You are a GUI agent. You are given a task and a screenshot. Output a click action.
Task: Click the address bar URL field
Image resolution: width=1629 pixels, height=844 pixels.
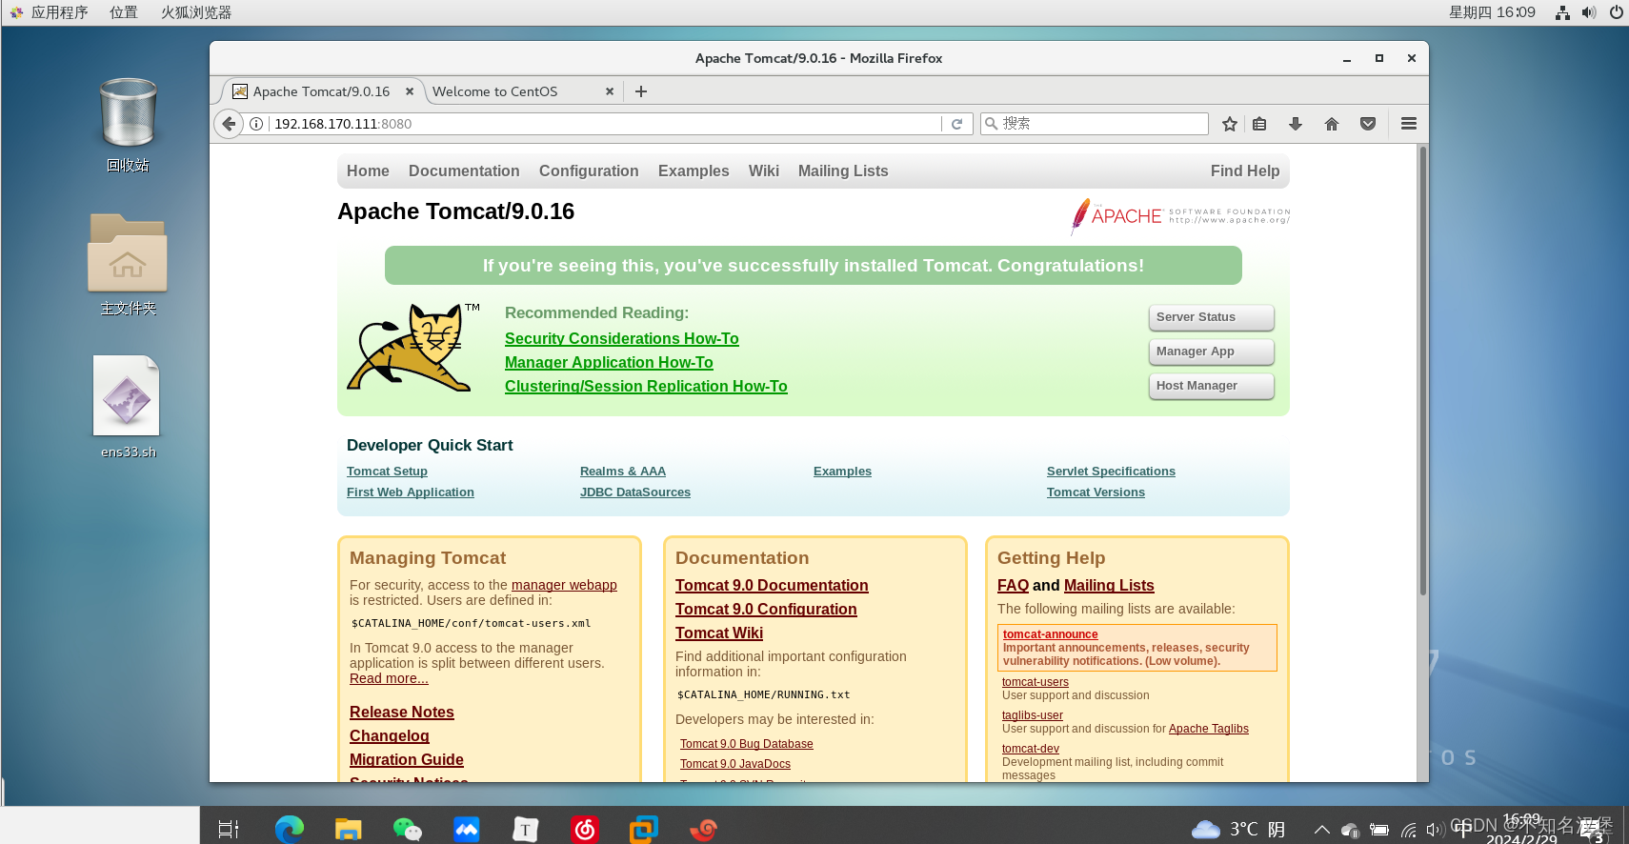(605, 124)
